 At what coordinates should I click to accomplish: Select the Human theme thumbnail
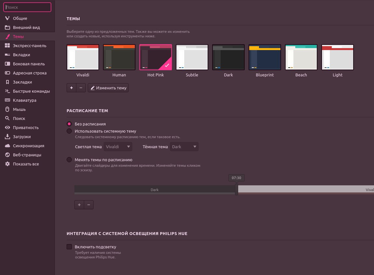coord(119,57)
